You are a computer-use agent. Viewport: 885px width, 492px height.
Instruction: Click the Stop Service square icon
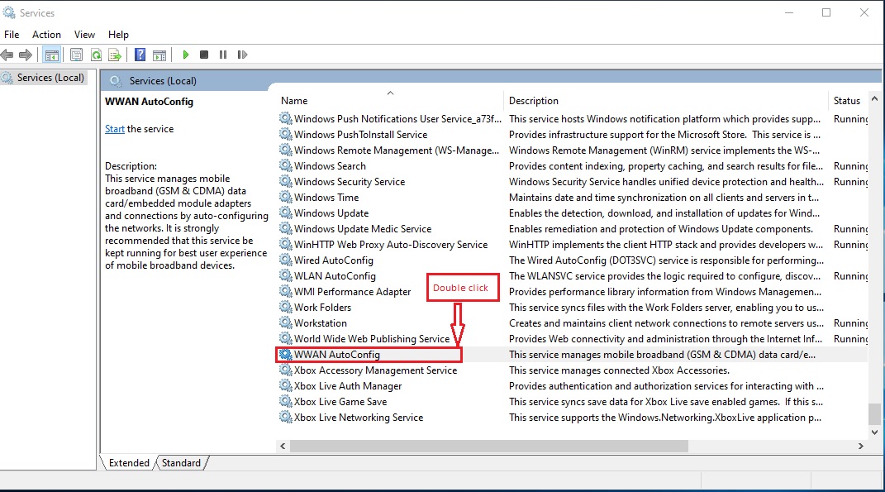(x=204, y=55)
